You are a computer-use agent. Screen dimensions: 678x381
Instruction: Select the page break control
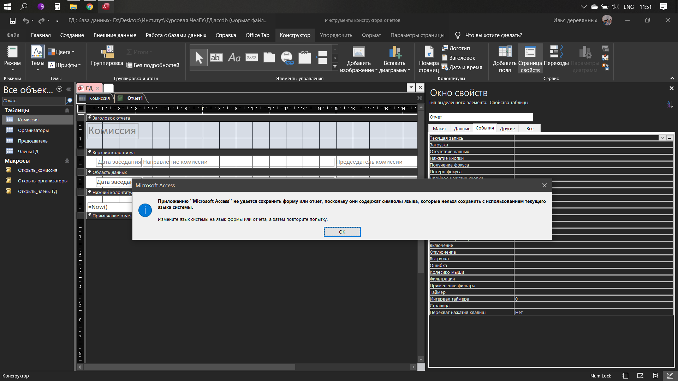322,58
